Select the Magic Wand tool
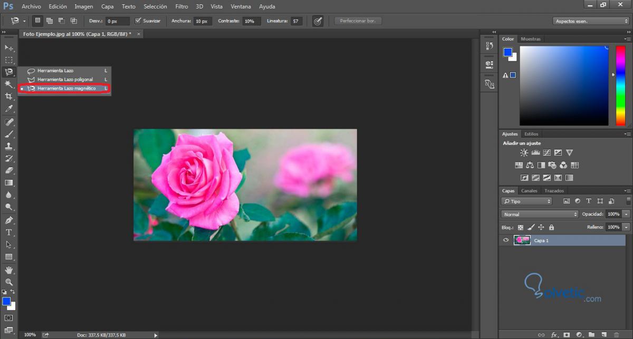Image resolution: width=633 pixels, height=339 pixels. [x=9, y=84]
